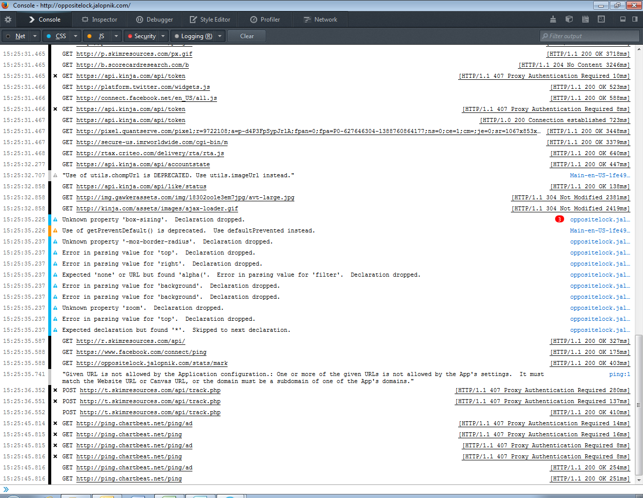Switch to the Inspector tab
This screenshot has width=643, height=498.
point(99,20)
